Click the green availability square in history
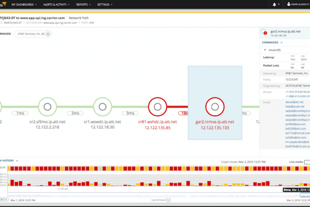310x207 pixels. pos(100,169)
